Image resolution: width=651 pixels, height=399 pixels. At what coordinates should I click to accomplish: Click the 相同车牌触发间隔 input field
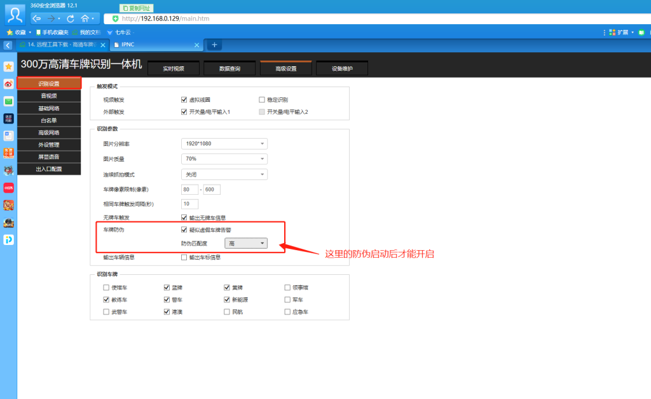pyautogui.click(x=189, y=204)
